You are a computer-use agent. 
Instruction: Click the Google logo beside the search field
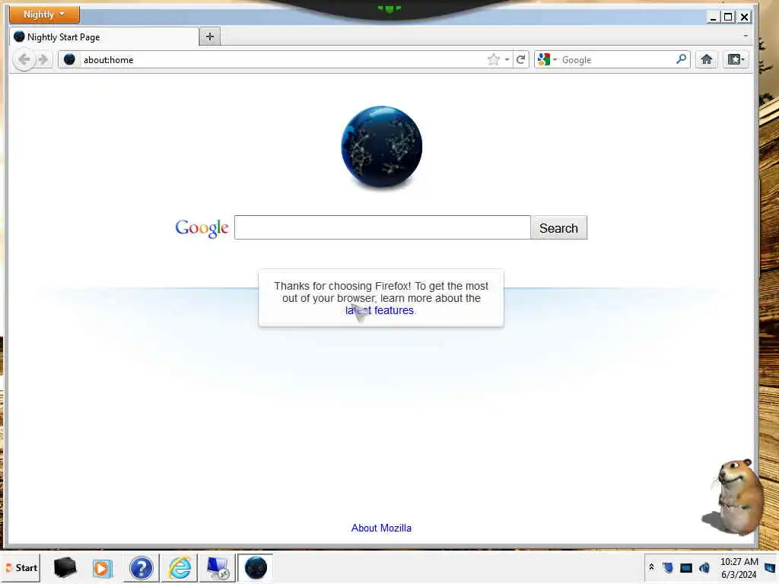click(202, 228)
